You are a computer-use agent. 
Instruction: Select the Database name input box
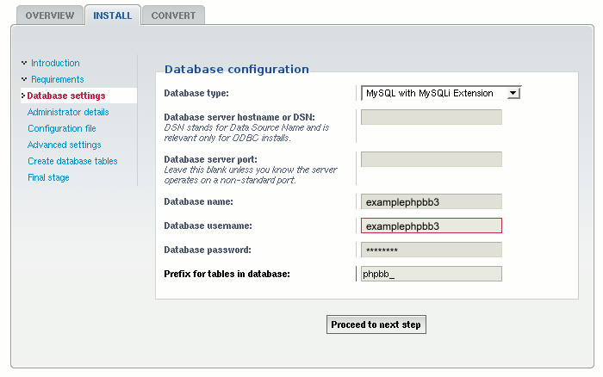(431, 202)
